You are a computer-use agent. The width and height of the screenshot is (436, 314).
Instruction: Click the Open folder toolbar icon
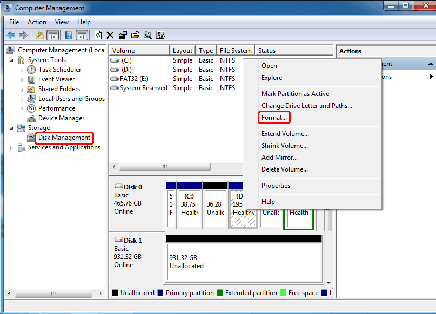(x=135, y=35)
